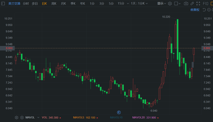Open the layout square dropdown
213x122 pixels.
[x=177, y=4]
